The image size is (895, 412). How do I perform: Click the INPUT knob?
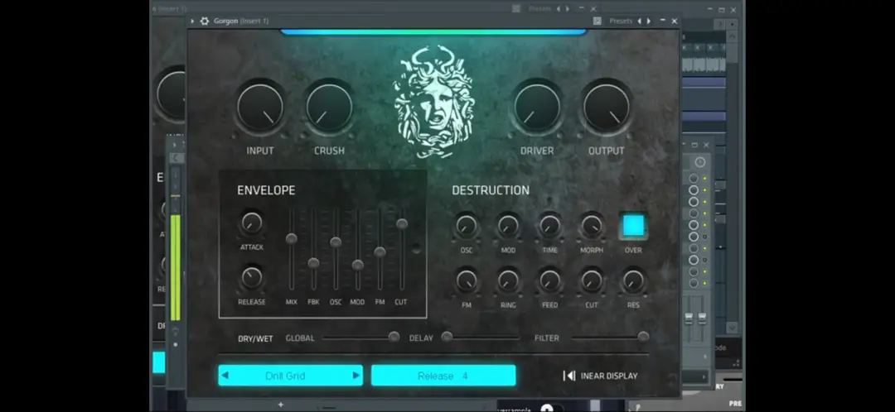click(x=260, y=108)
